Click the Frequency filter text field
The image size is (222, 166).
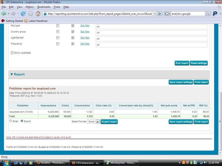(x=151, y=45)
